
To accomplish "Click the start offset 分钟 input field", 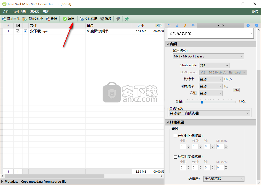I will 195,146.
